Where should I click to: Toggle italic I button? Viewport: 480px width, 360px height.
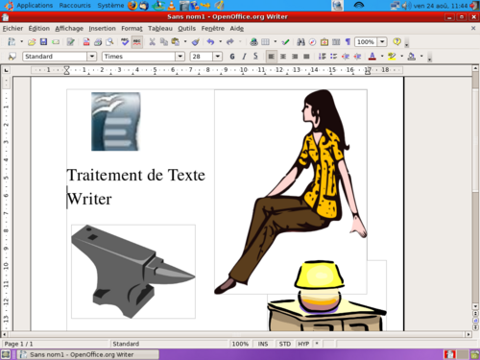[x=244, y=57]
